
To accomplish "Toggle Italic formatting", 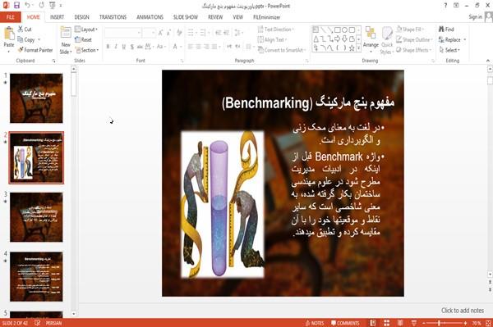I will pos(116,47).
